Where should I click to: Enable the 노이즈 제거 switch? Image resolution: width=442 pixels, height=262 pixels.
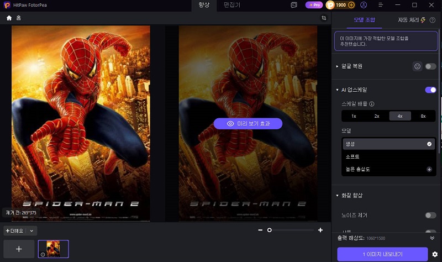tap(430, 216)
